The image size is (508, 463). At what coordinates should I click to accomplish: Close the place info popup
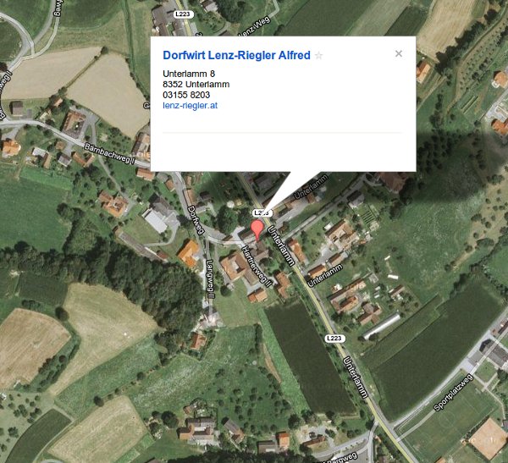tap(399, 54)
